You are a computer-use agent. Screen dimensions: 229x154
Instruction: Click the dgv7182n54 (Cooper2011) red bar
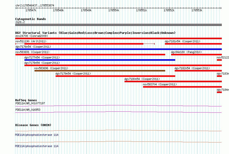tap(198, 71)
